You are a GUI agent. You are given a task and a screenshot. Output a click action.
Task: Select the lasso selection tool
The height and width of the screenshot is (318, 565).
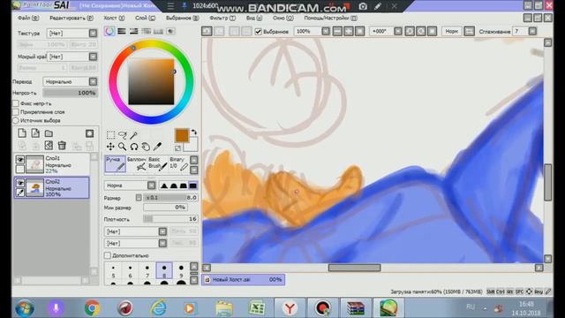click(123, 135)
